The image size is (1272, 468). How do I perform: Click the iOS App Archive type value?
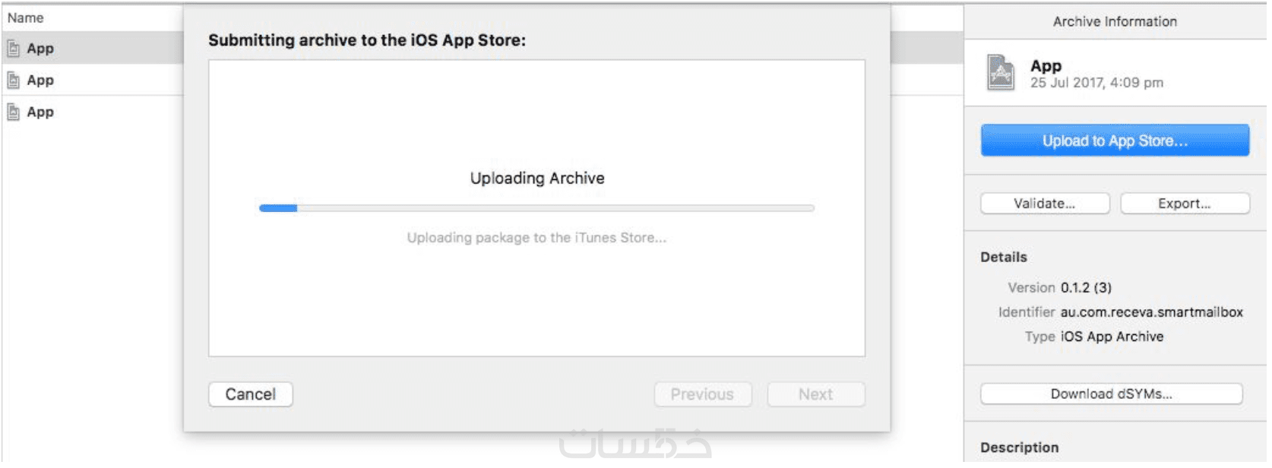coord(1112,337)
